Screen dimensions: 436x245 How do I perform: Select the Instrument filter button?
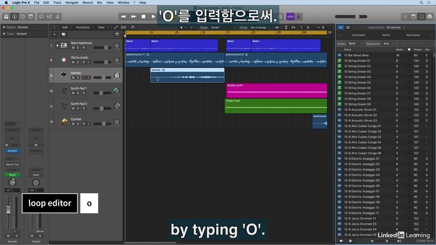pyautogui.click(x=358, y=35)
